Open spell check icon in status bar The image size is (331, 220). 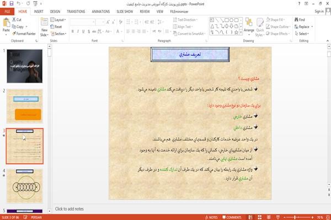[x=25, y=217]
